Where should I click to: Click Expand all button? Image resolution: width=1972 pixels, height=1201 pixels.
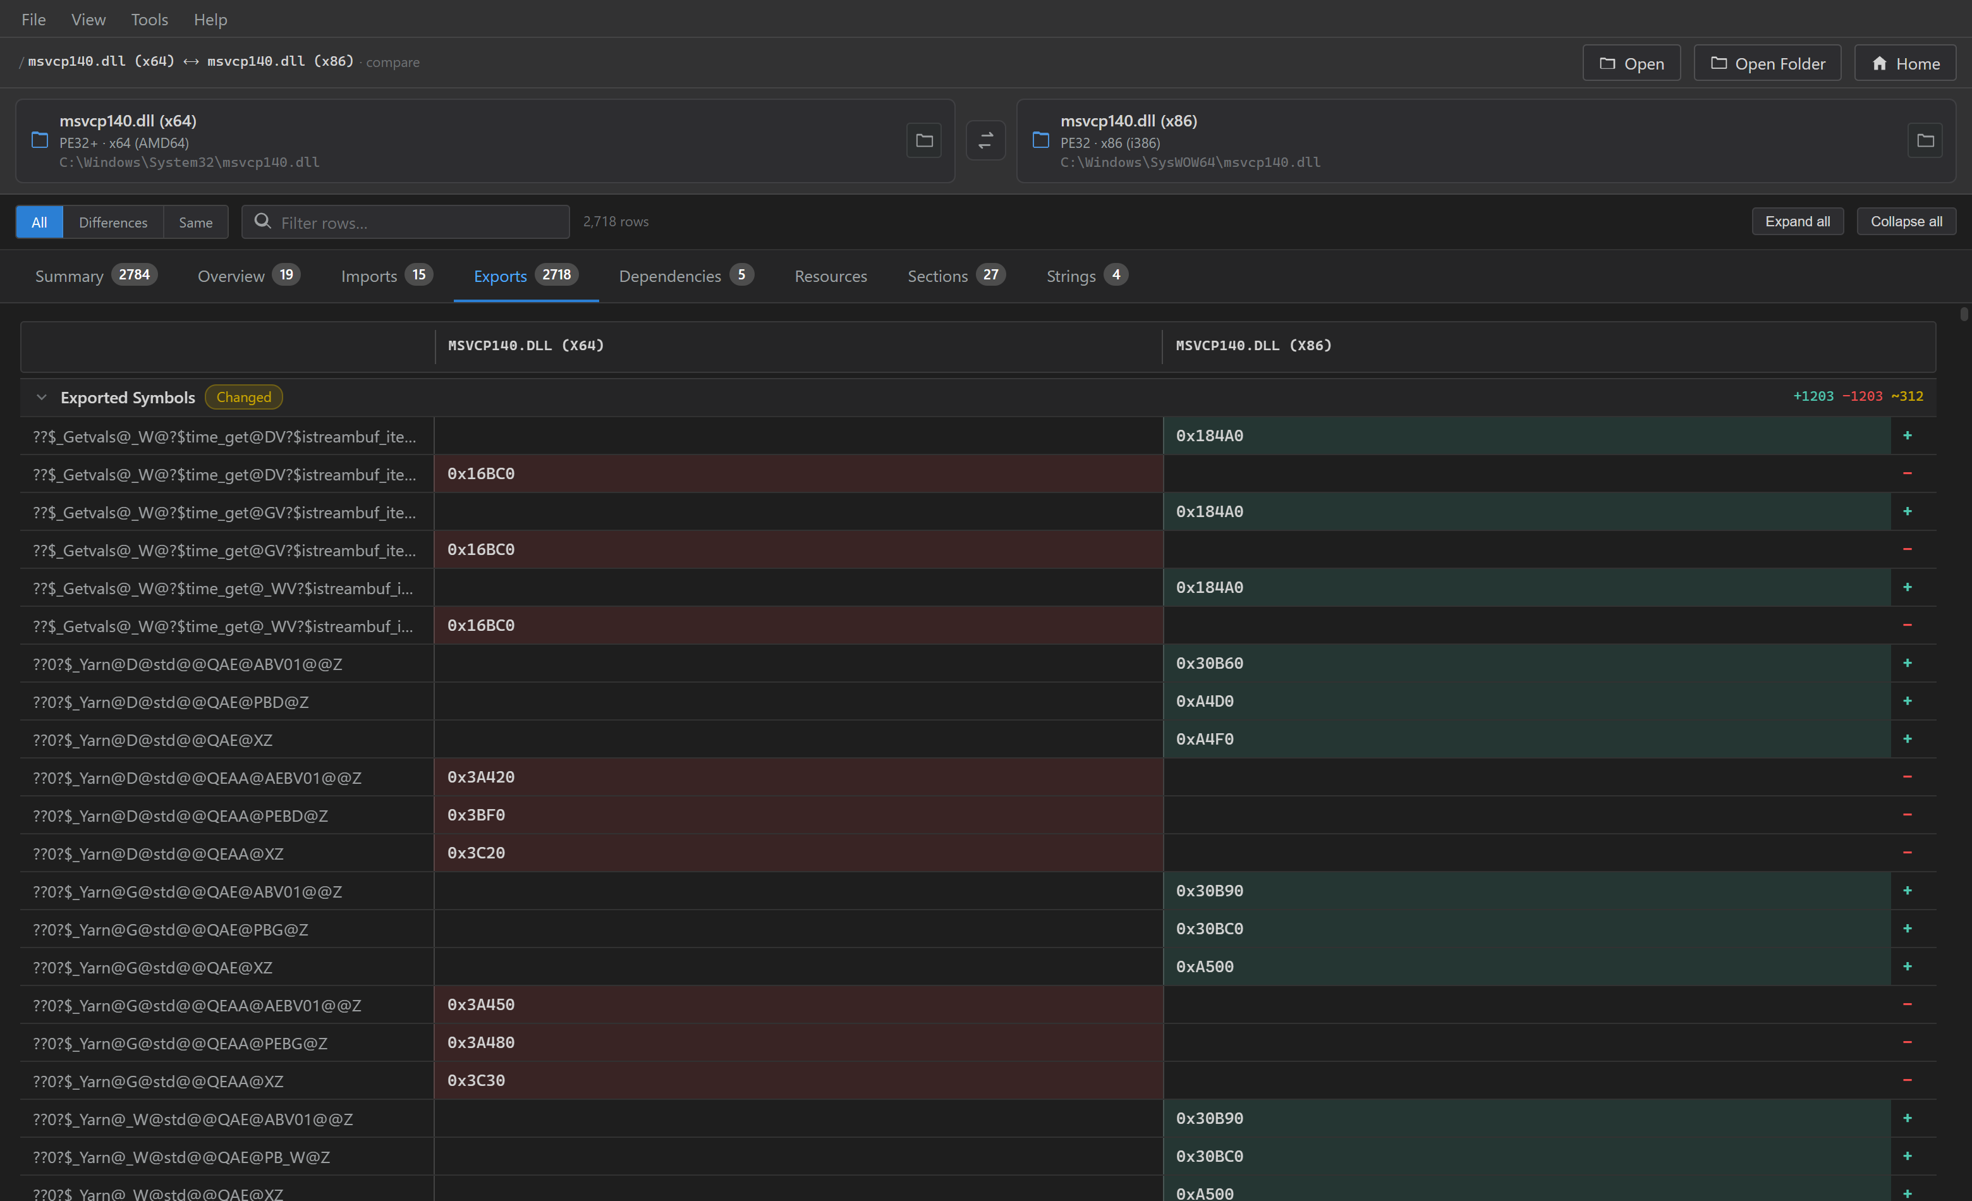pos(1798,222)
